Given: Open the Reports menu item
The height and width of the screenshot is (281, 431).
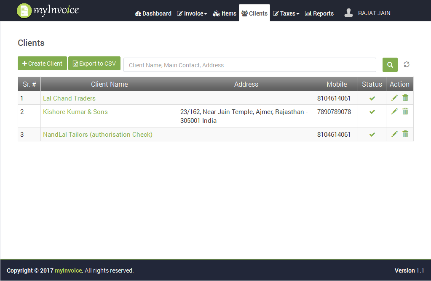Looking at the screenshot, I should [x=319, y=13].
